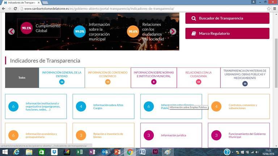The width and height of the screenshot is (278, 156).
Task: Open Información económica y presupuestaria link
Action: [x=41, y=135]
